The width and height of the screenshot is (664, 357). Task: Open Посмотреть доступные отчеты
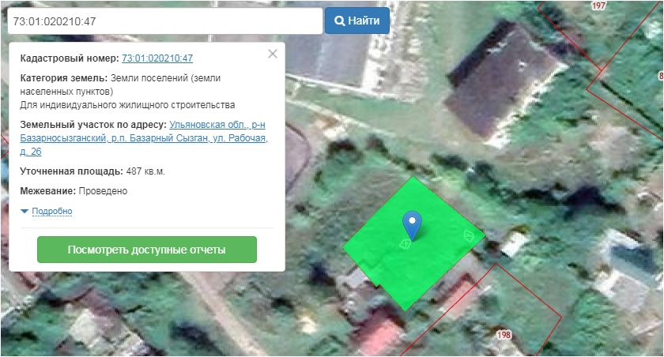click(x=147, y=250)
